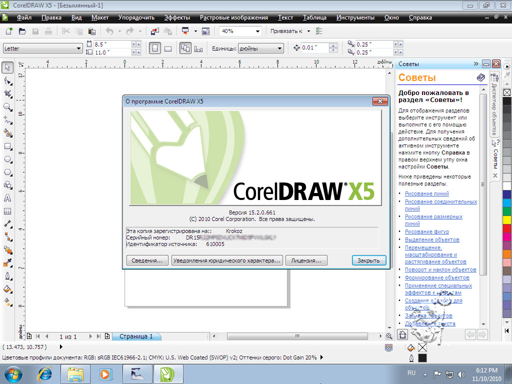Open the Выделение объектов hint link
Image resolution: width=512 pixels, height=384 pixels.
432,239
